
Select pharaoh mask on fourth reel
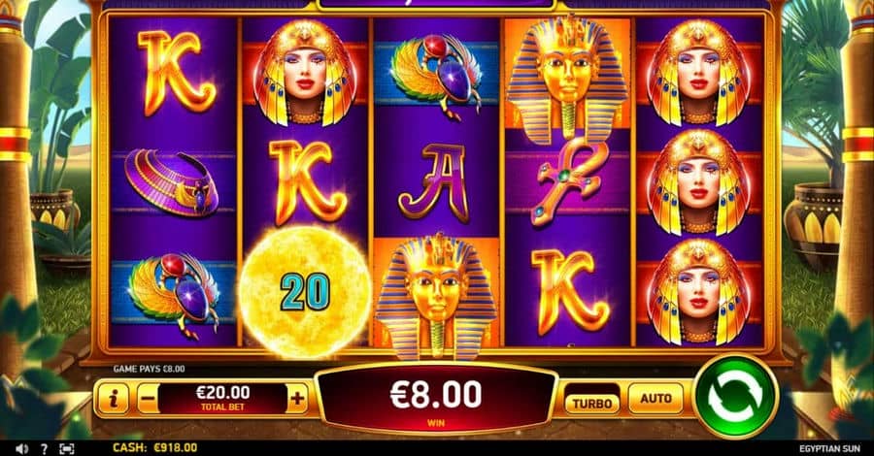[567, 77]
